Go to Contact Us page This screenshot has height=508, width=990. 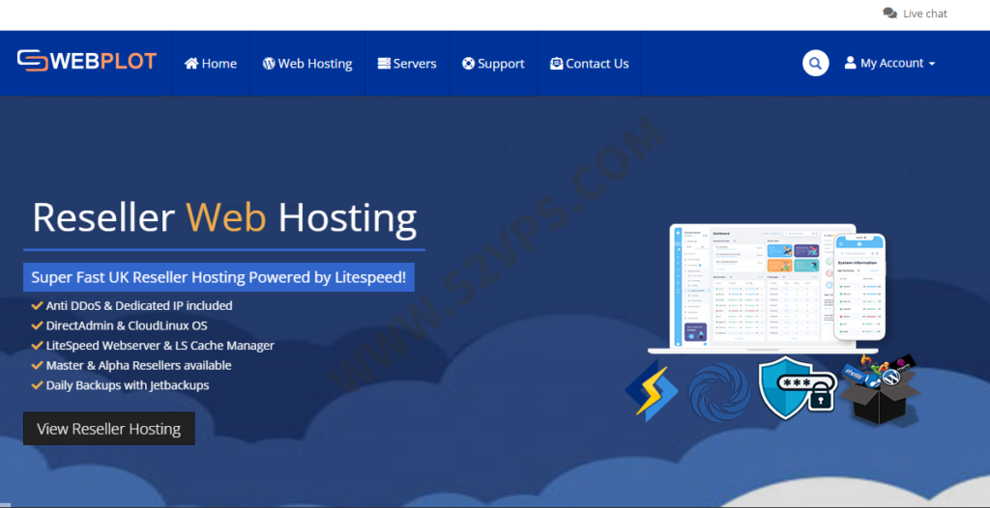(x=589, y=63)
